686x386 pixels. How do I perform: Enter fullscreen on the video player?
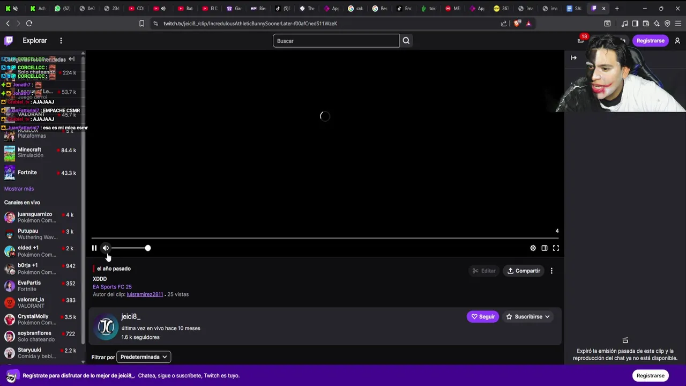[x=556, y=248]
